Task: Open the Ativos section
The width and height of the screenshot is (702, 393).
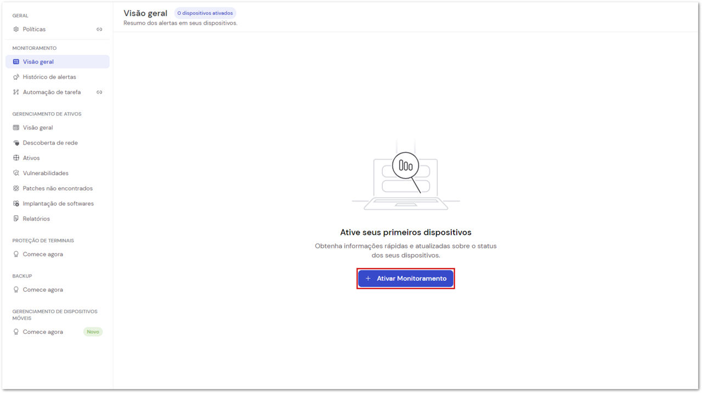Action: pyautogui.click(x=58, y=158)
